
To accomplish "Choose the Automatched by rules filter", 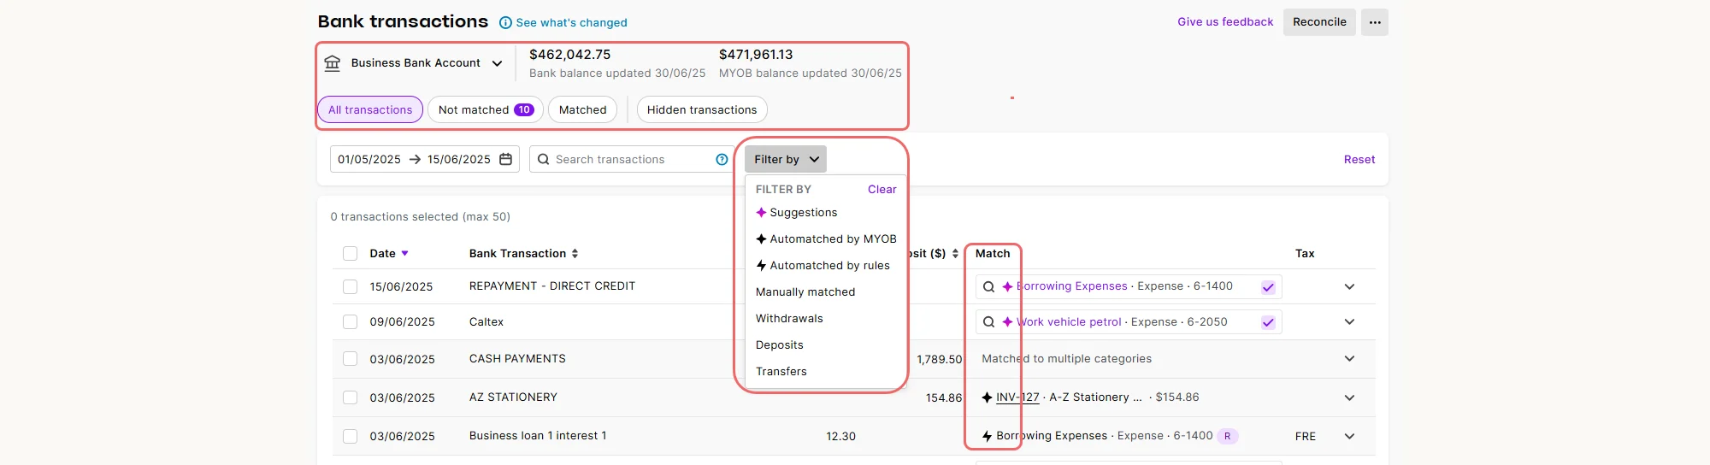I will click(x=823, y=266).
